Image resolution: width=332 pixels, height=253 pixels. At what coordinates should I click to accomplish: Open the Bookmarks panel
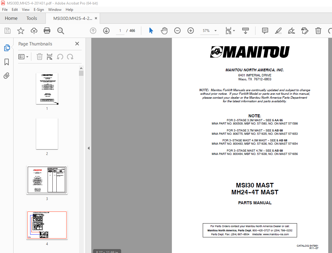point(7,62)
